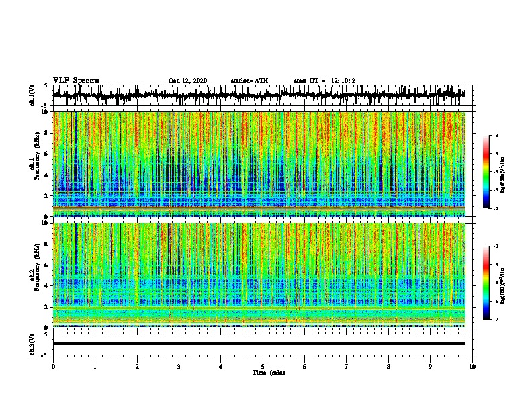Click the "-3" label on ch.2 color scale

495,246
